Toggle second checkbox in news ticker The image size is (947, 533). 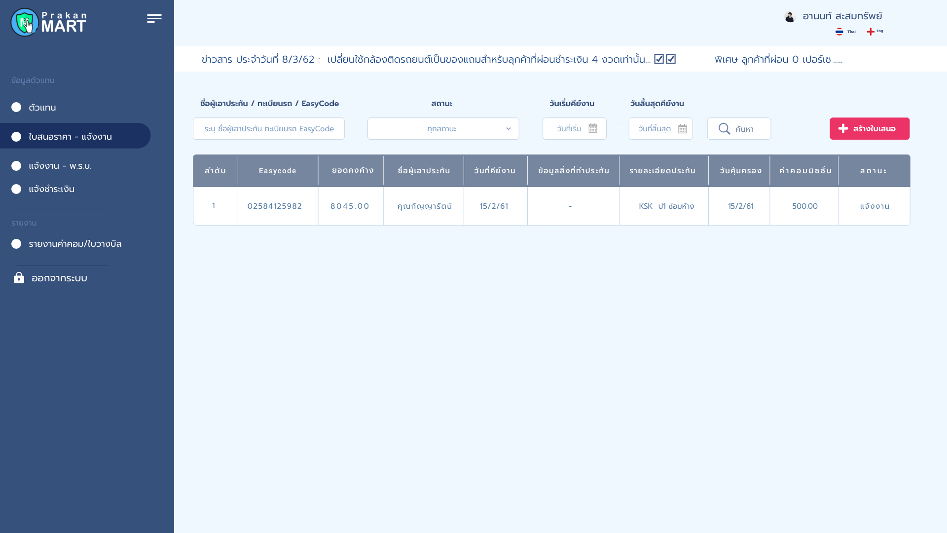[x=671, y=59]
